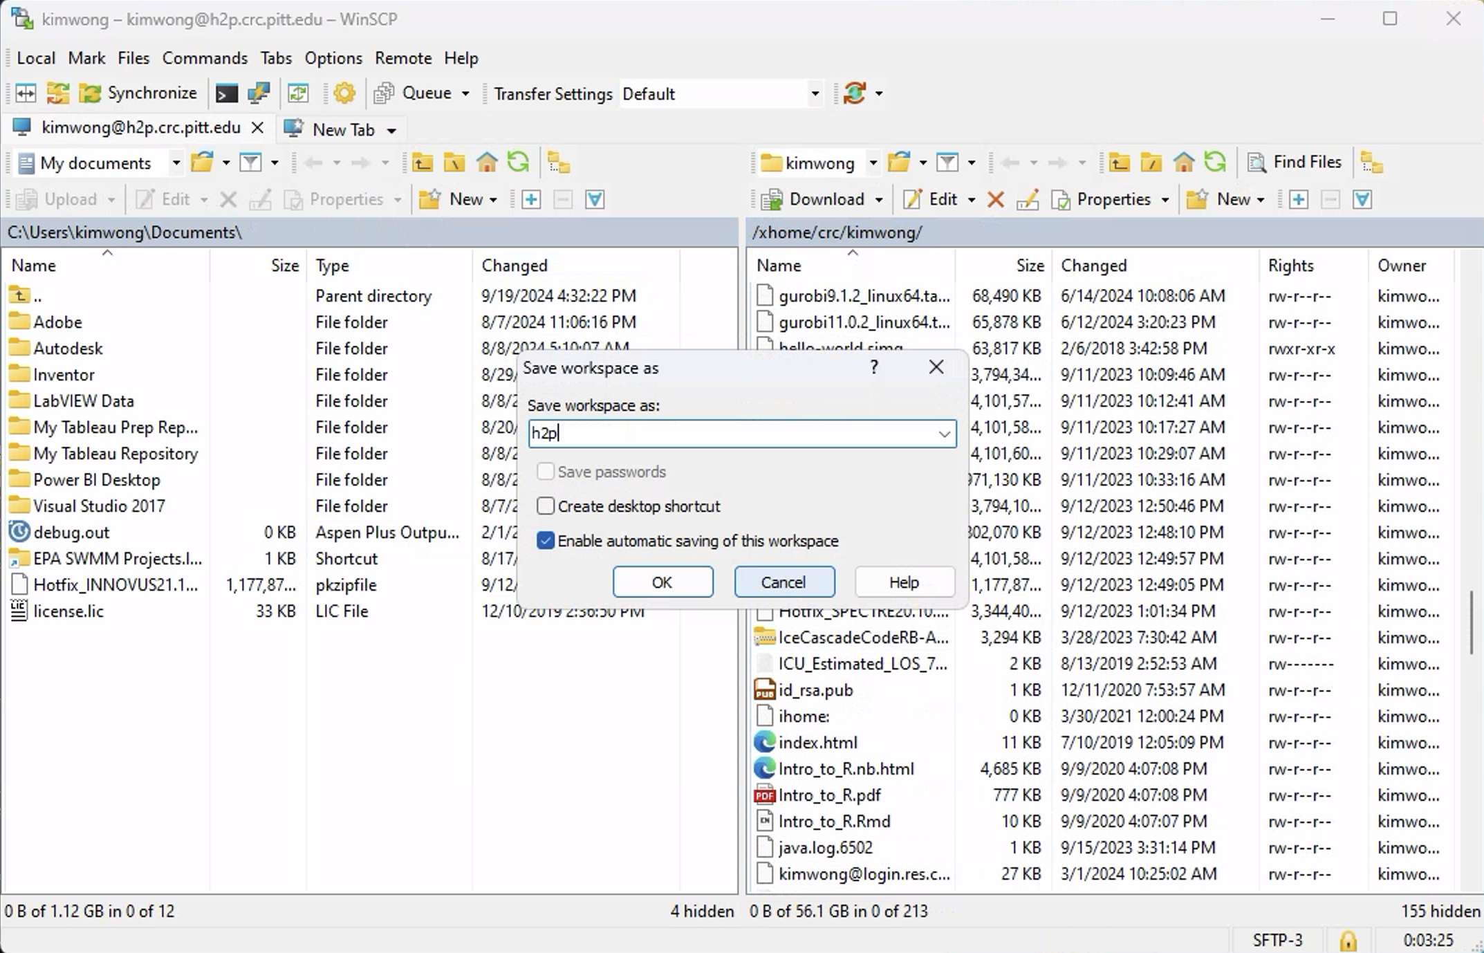1484x953 pixels.
Task: Open the Remote menu
Action: [403, 58]
